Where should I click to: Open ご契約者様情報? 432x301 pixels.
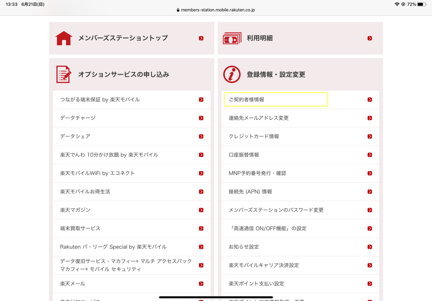300,99
